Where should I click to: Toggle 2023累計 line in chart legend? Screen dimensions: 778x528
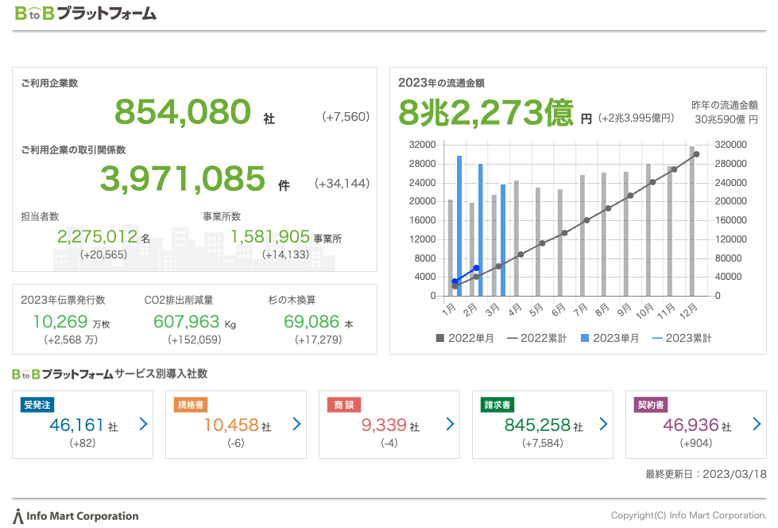[x=682, y=338]
